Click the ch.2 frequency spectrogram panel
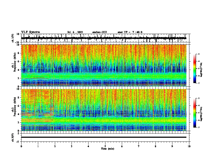The image size is (213, 164). pyautogui.click(x=104, y=110)
